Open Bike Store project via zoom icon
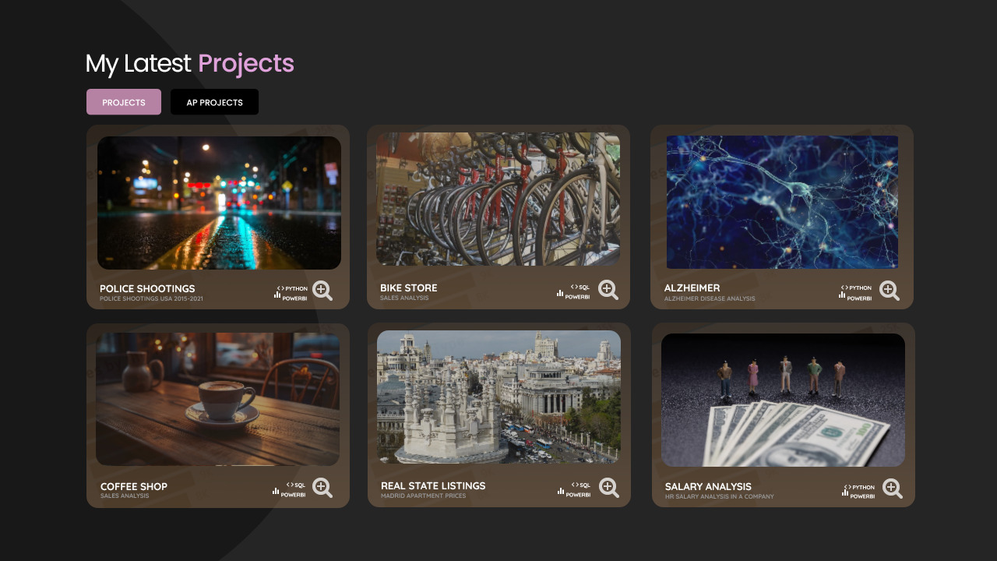This screenshot has height=561, width=997. point(608,290)
